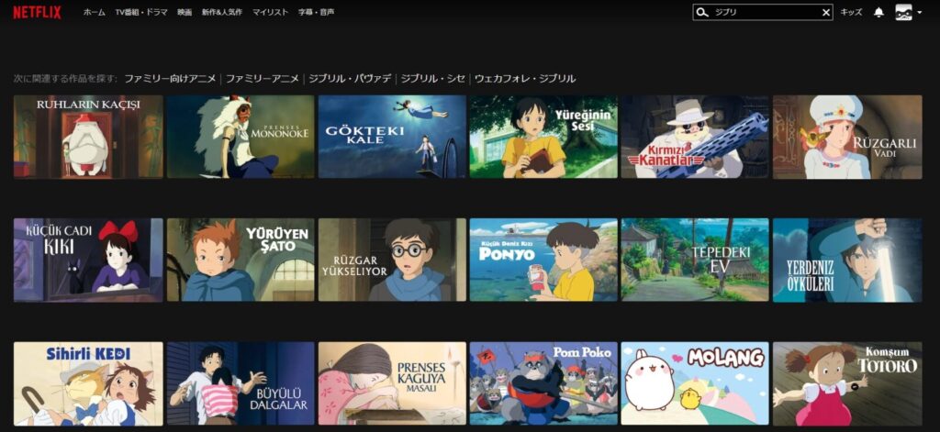Open the Prenses Kaguya Masalı title card

392,383
